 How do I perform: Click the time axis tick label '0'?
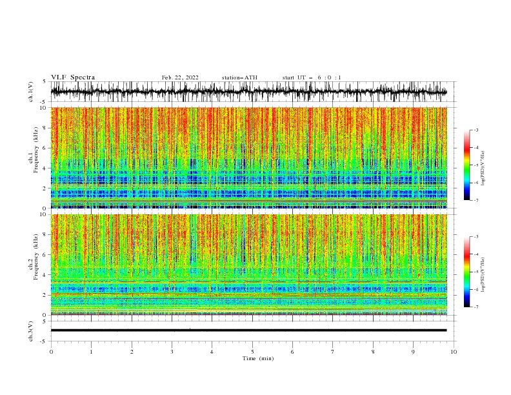[x=51, y=352]
